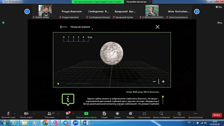Open the Настройки просмотра dropdown
This screenshot has width=224, height=126.
tap(139, 2)
